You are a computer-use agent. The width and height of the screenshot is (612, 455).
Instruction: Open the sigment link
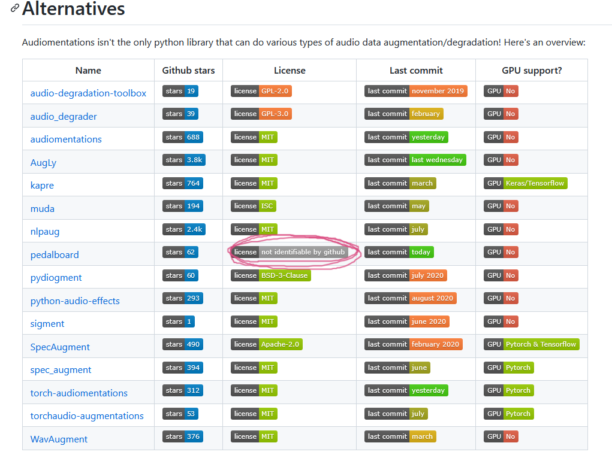point(47,324)
